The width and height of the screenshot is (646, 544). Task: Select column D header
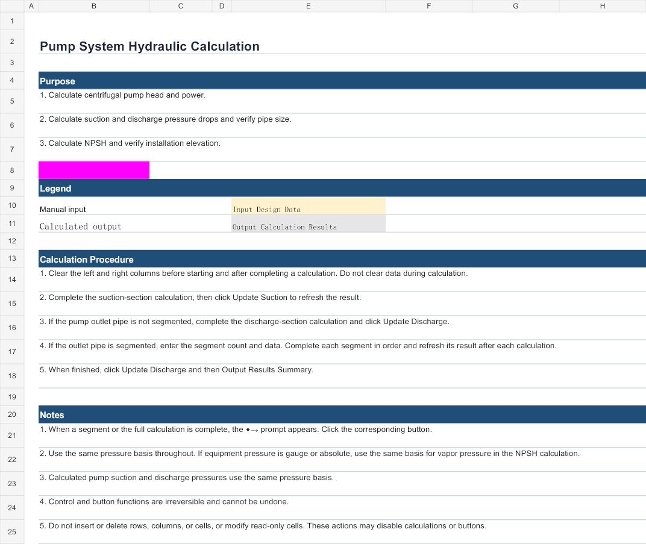click(222, 6)
